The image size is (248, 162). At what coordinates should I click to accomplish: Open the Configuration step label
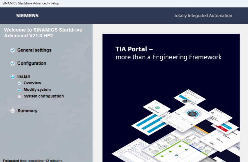click(32, 63)
